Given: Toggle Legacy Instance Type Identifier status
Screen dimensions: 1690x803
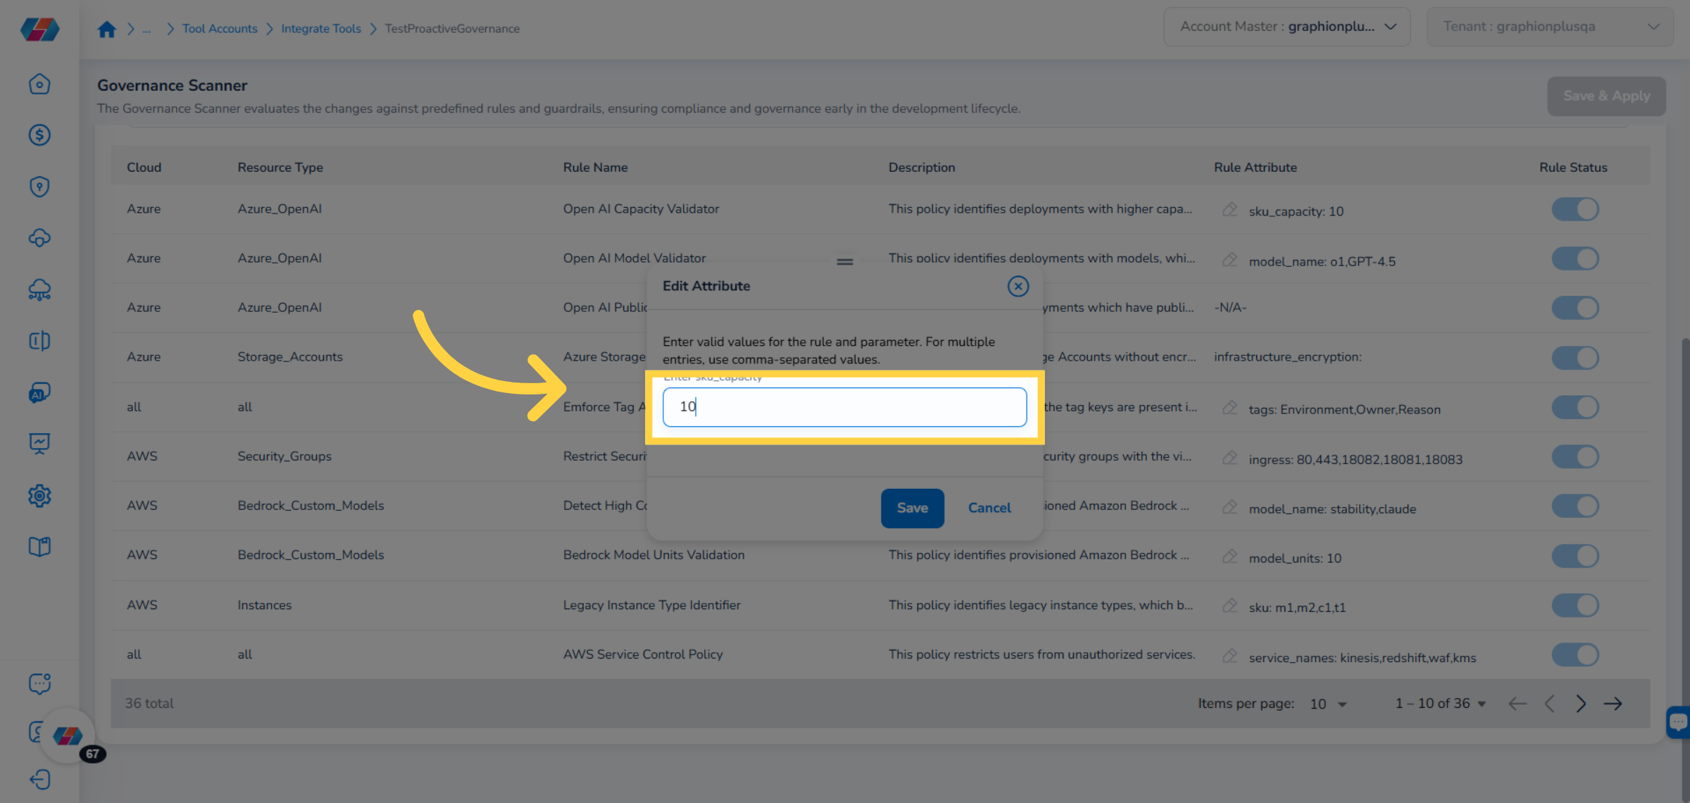Looking at the screenshot, I should [x=1575, y=605].
